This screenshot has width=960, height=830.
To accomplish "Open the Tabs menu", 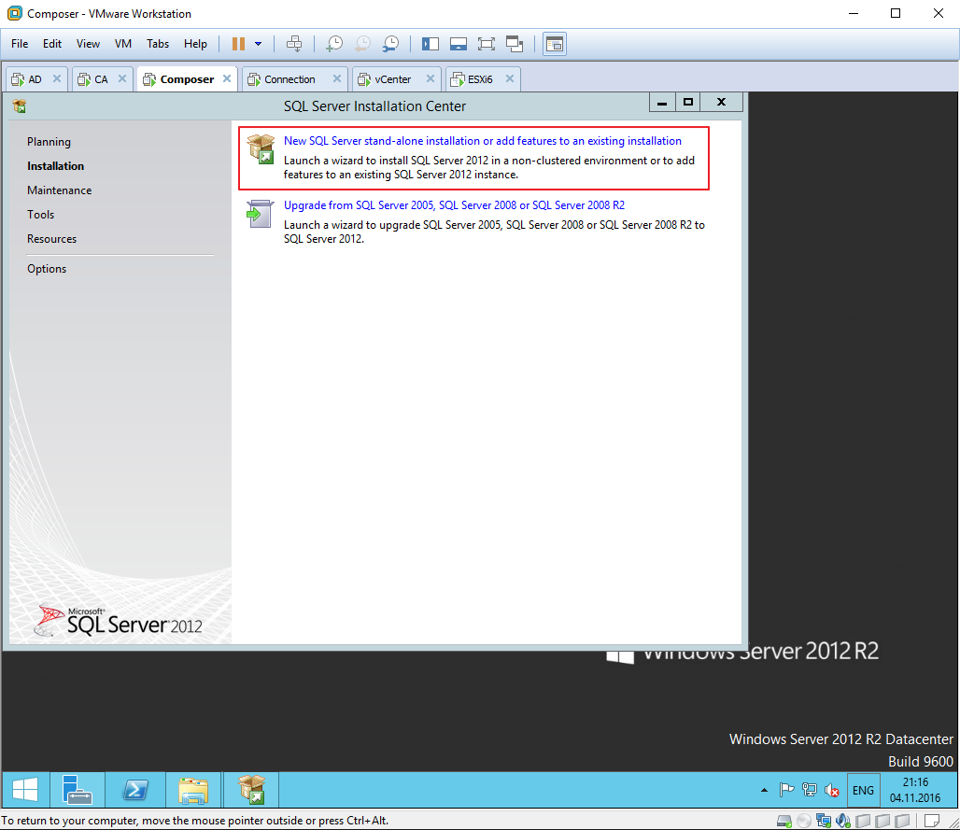I will (157, 44).
